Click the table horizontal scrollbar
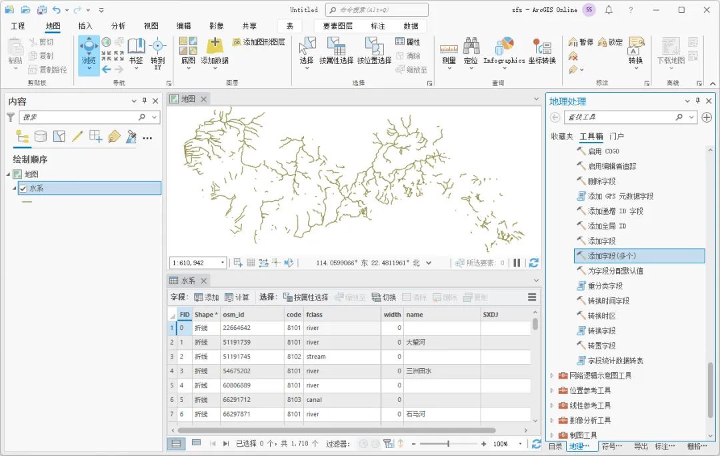 click(337, 430)
